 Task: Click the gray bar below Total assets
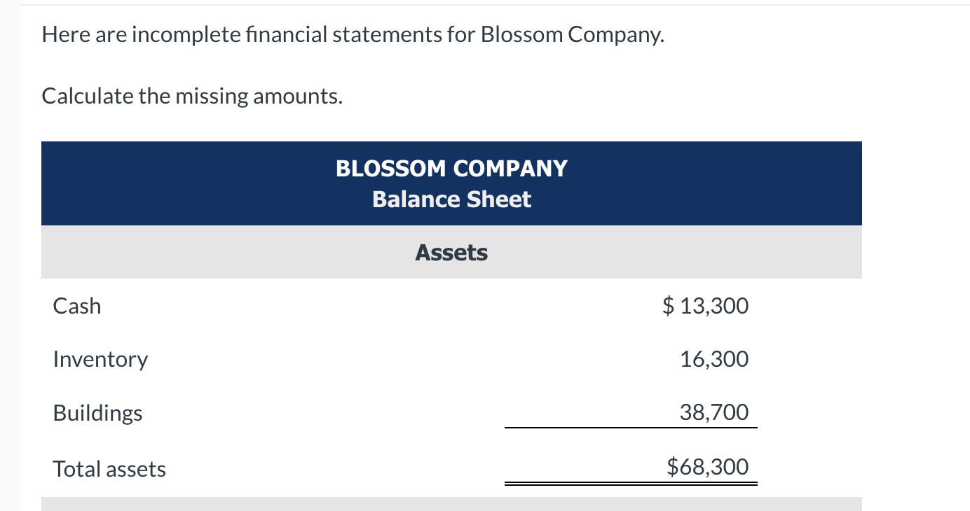(x=451, y=504)
